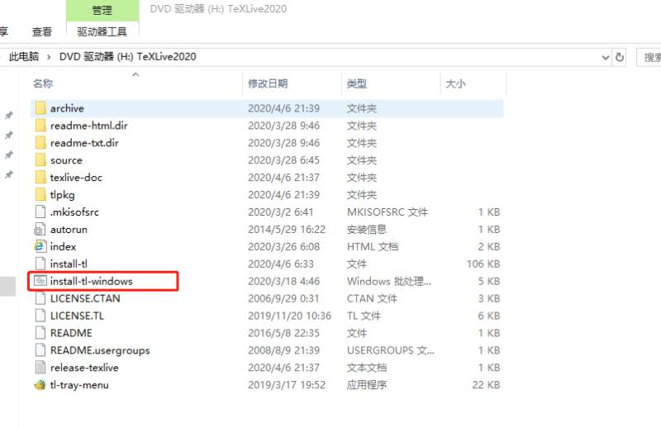Select the install-tl-windows file name
Image resolution: width=661 pixels, height=428 pixels.
[91, 281]
